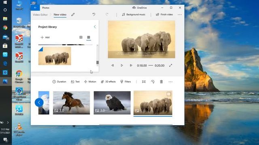Expand preview to full screen
The height and width of the screenshot is (145, 259).
coord(171,65)
